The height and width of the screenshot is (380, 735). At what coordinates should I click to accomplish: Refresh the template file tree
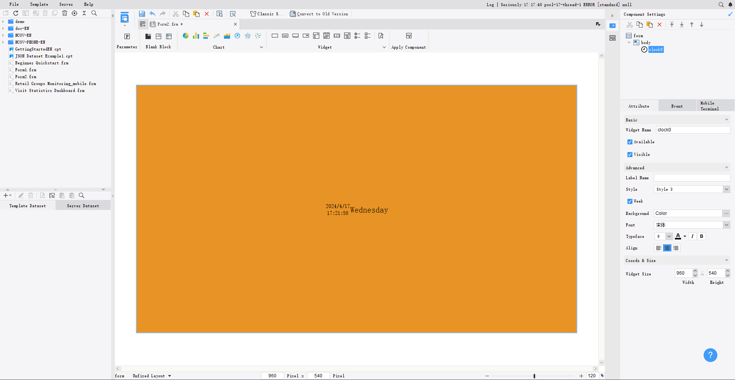16,13
